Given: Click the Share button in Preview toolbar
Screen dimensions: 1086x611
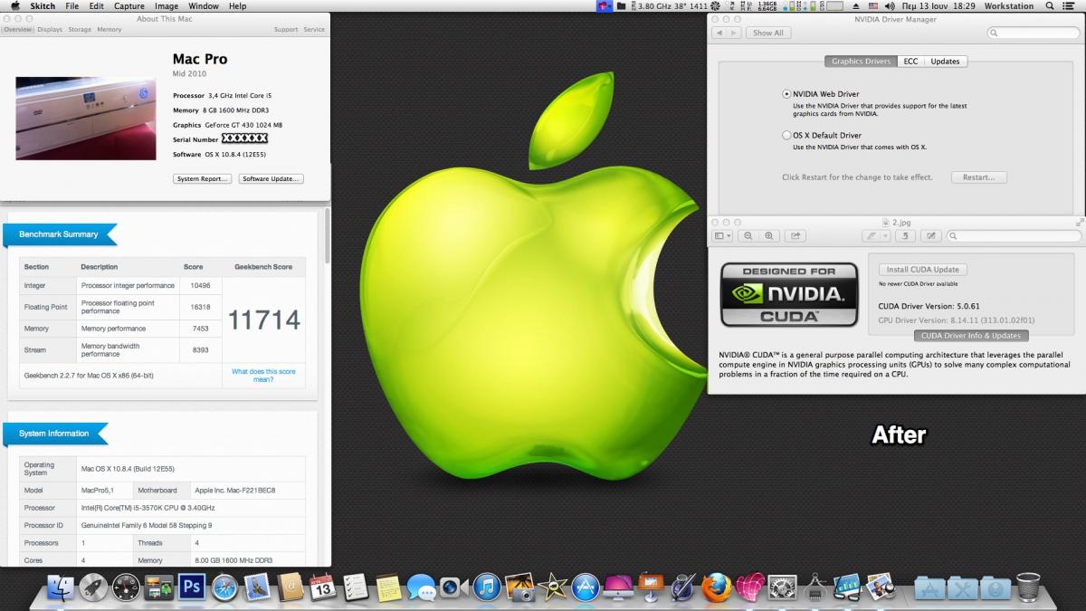Looking at the screenshot, I should pos(796,235).
